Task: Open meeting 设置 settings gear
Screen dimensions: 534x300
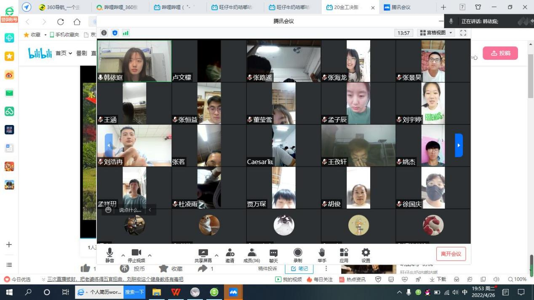Action: (366, 255)
